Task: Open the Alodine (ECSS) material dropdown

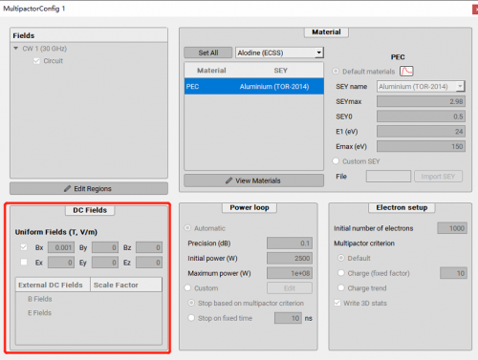Action: coord(279,53)
